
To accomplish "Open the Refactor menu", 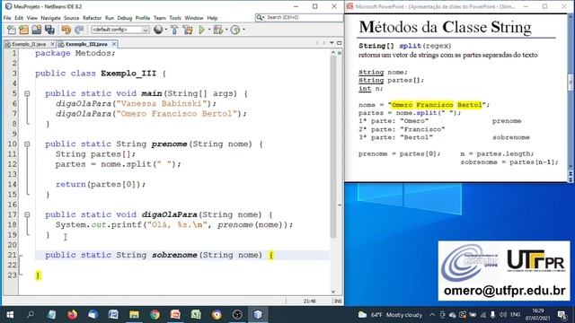I will 92,18.
